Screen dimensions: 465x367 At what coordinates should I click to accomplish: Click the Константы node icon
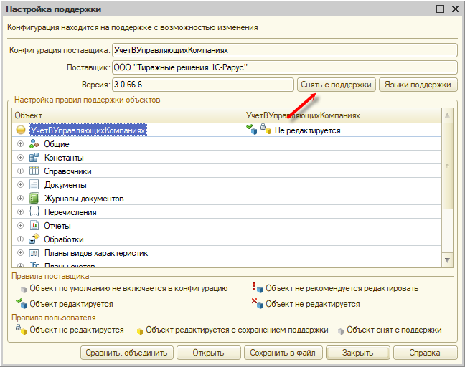click(x=34, y=158)
